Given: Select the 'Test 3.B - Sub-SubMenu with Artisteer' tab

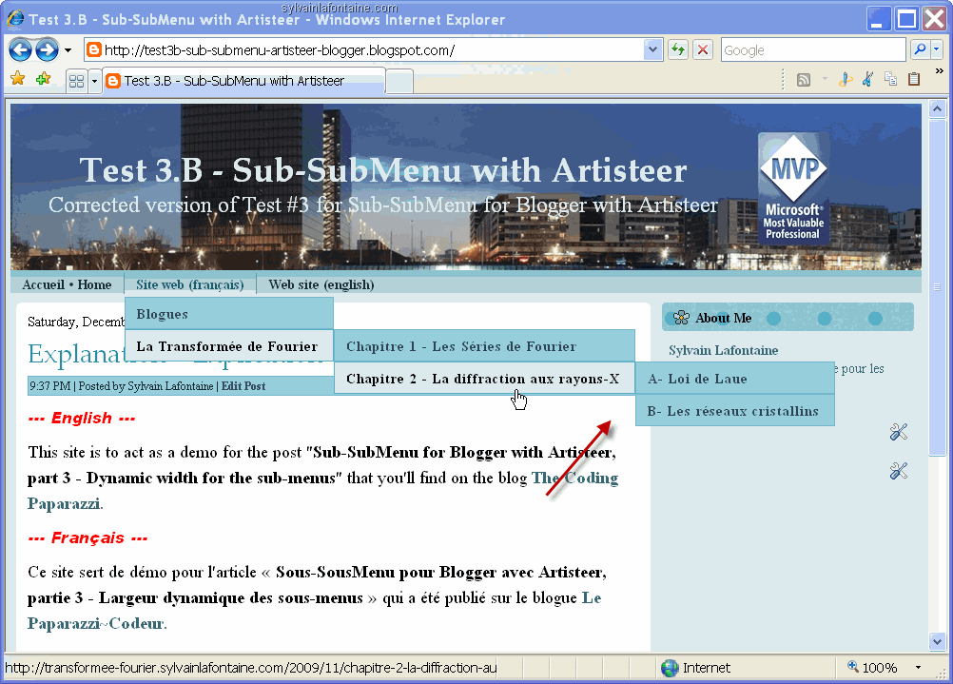Looking at the screenshot, I should [244, 81].
